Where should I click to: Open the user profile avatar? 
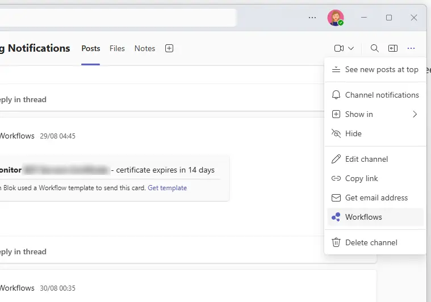tap(336, 18)
